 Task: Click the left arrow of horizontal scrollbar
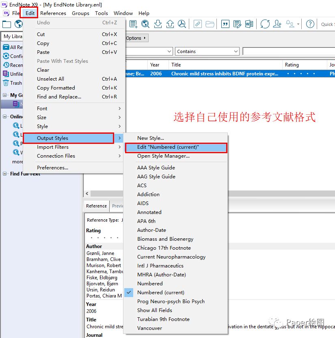[87, 194]
